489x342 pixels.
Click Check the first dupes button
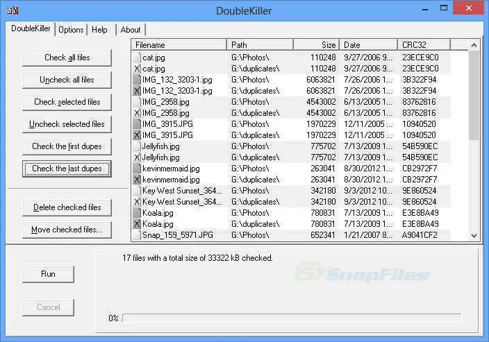(67, 146)
